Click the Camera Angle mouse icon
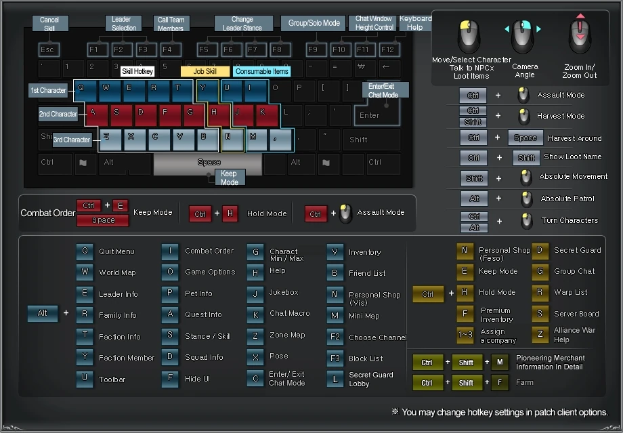This screenshot has height=433, width=623. point(522,37)
